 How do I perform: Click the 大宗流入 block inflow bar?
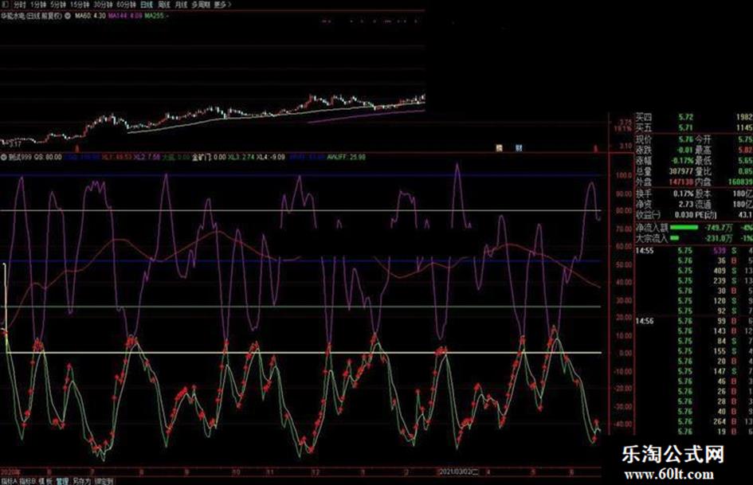coord(675,238)
